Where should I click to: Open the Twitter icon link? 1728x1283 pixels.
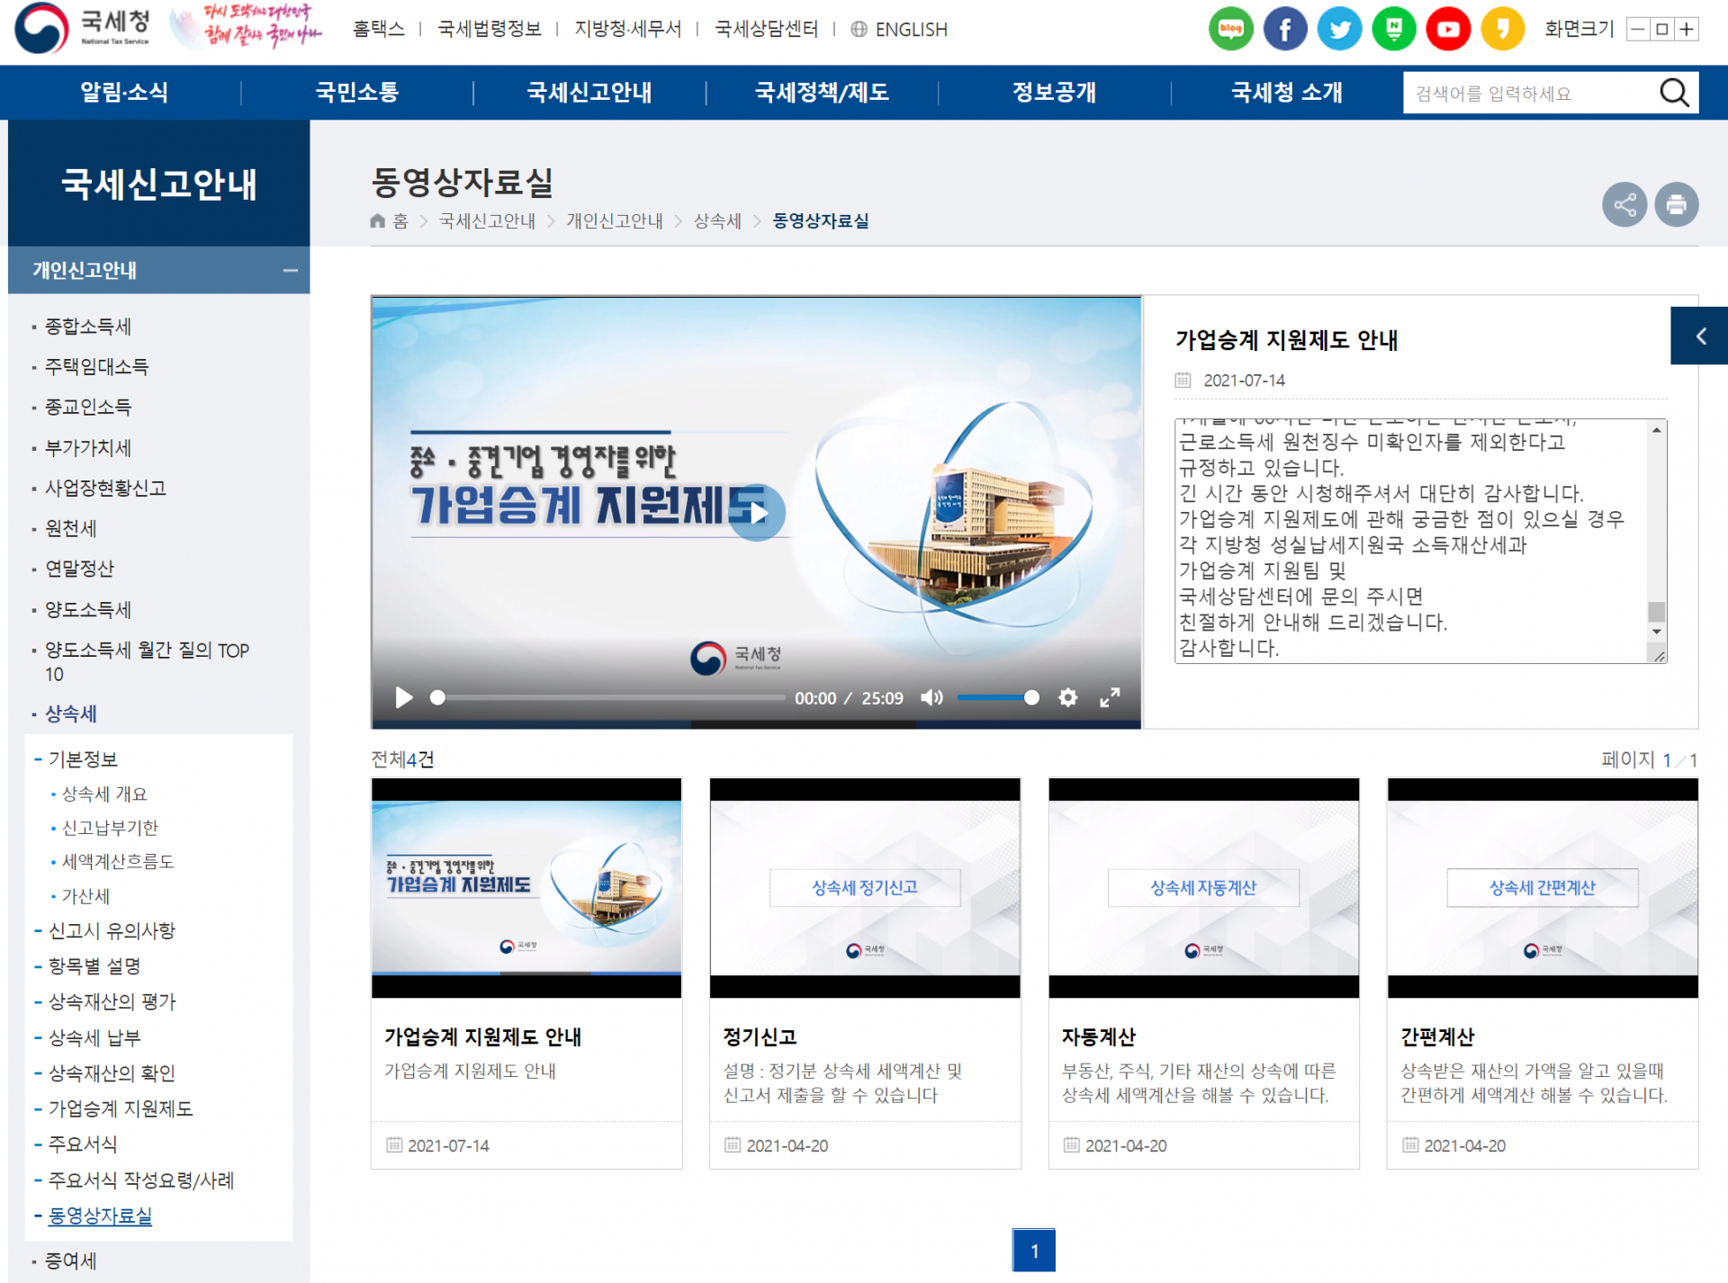[1339, 30]
